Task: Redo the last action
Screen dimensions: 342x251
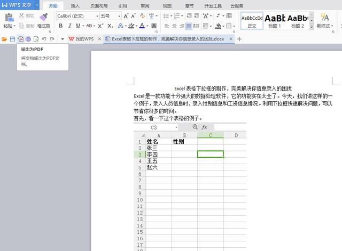Action: click(52, 39)
